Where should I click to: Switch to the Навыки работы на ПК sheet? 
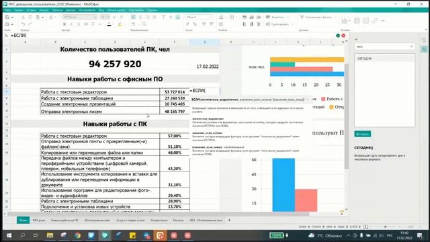click(x=64, y=220)
